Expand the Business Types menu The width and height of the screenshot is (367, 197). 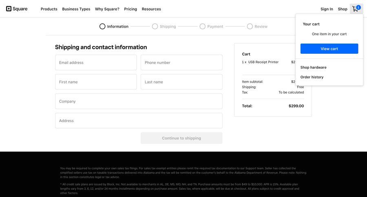coord(76,9)
